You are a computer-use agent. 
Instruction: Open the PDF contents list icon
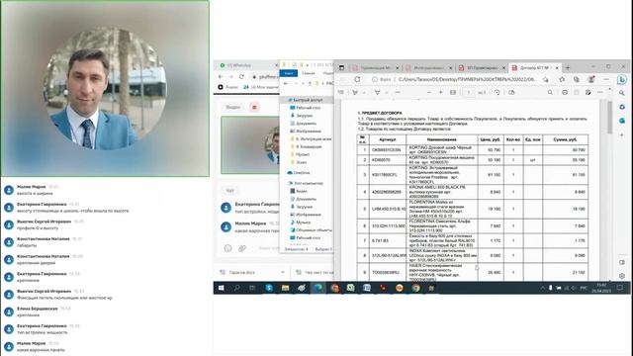(341, 92)
